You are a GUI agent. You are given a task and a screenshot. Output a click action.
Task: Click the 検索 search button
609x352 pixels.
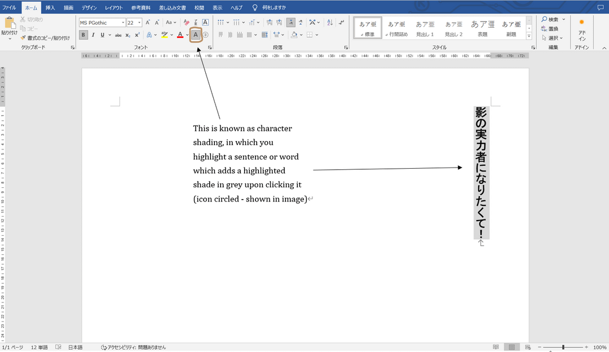pos(550,19)
